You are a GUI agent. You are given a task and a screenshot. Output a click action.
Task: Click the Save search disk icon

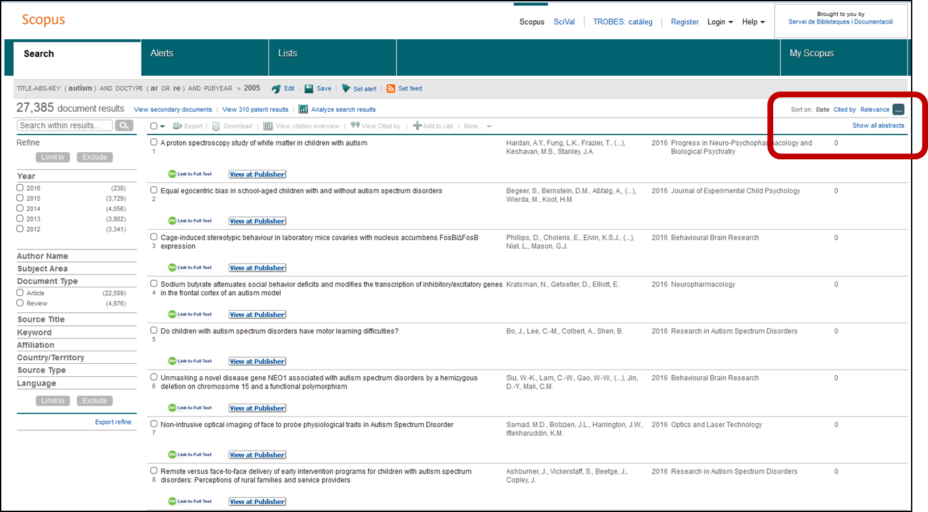(309, 89)
